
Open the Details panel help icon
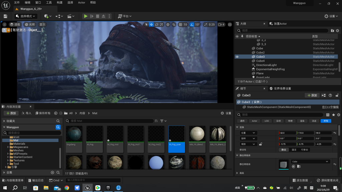(x=330, y=95)
